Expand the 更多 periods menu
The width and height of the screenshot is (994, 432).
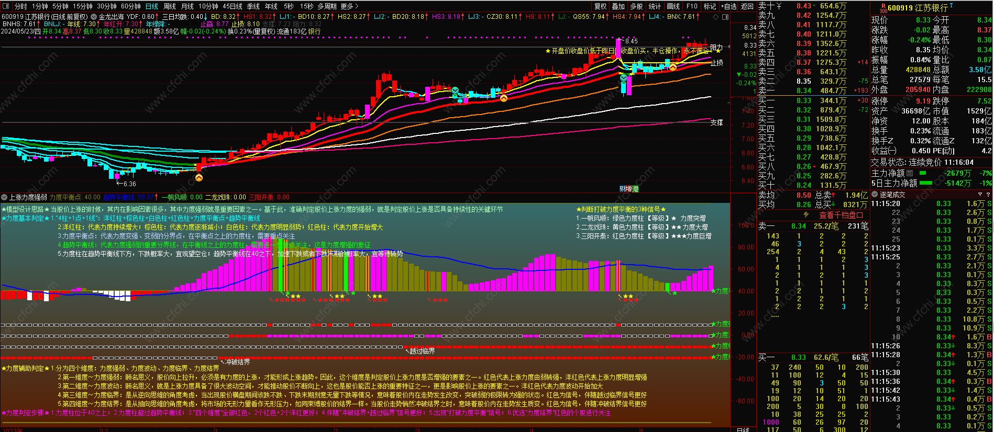point(349,6)
